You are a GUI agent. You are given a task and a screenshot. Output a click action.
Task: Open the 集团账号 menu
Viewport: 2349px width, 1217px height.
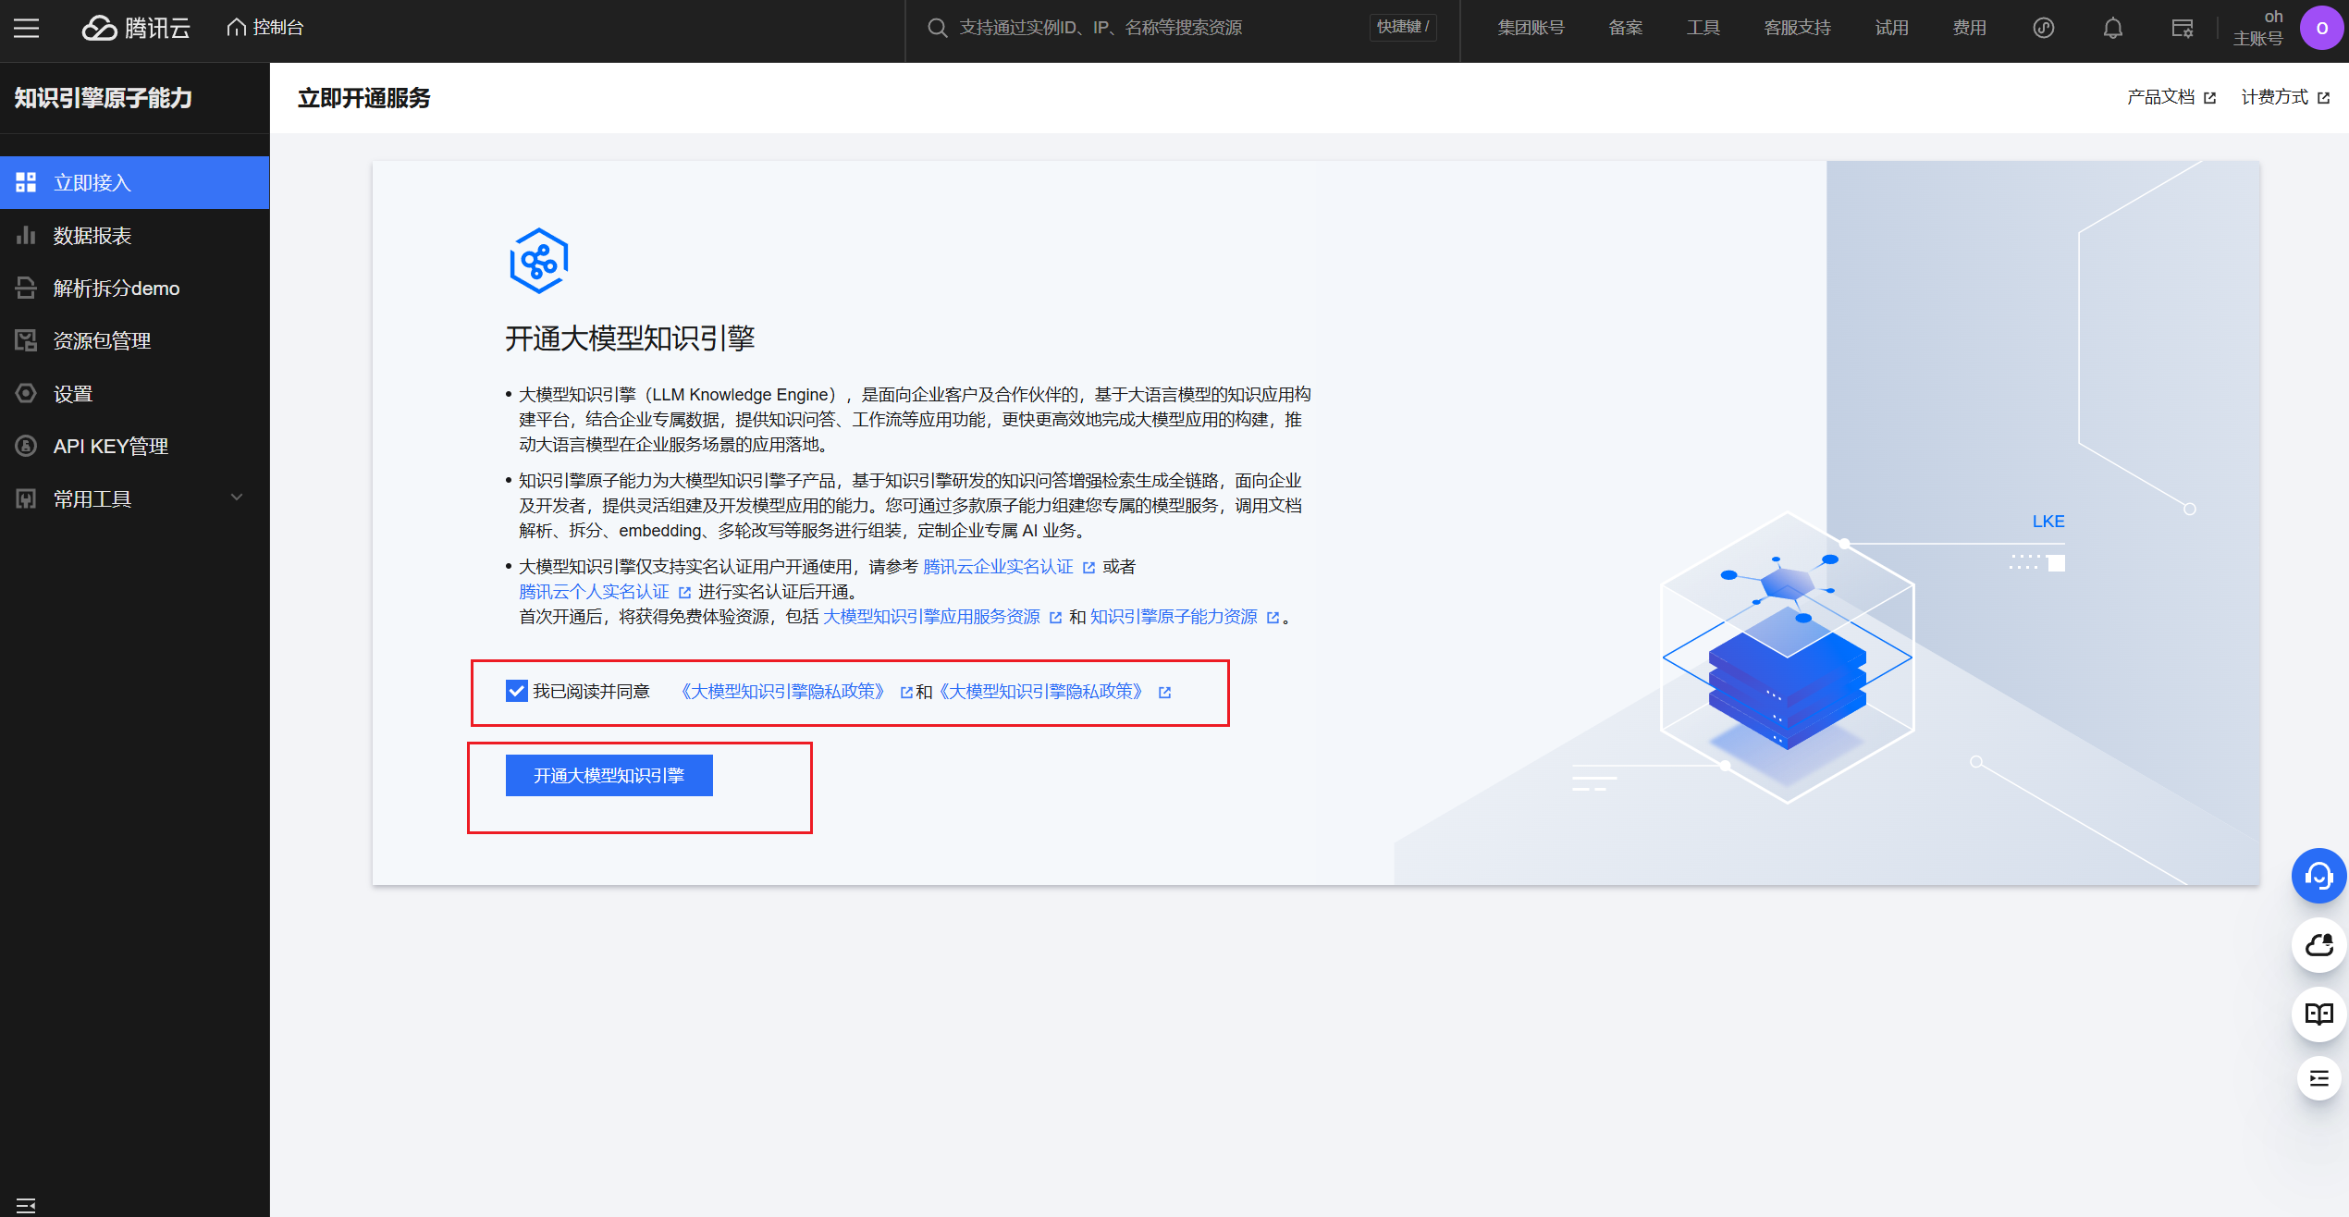click(x=1531, y=28)
